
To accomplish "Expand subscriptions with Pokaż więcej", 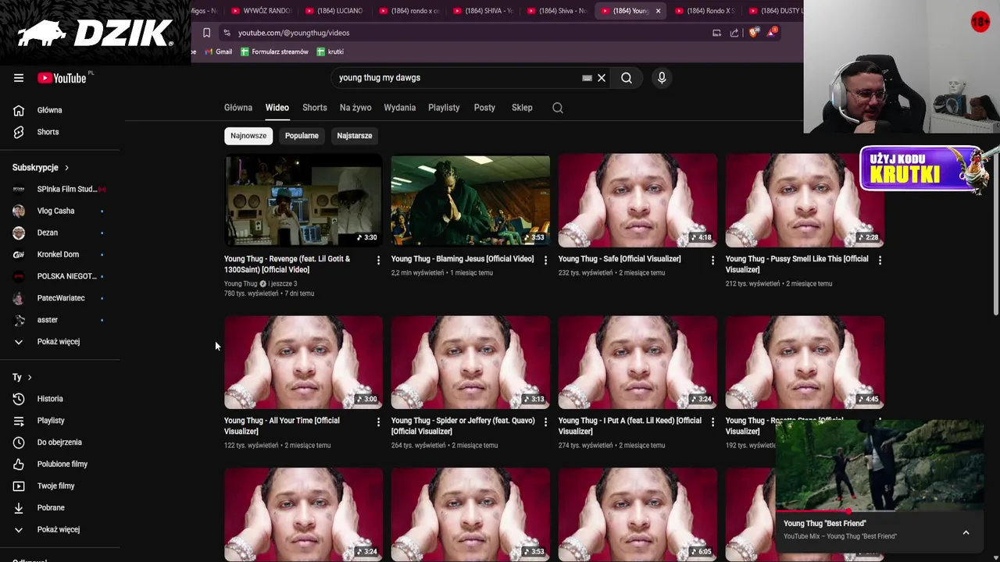I will [59, 342].
